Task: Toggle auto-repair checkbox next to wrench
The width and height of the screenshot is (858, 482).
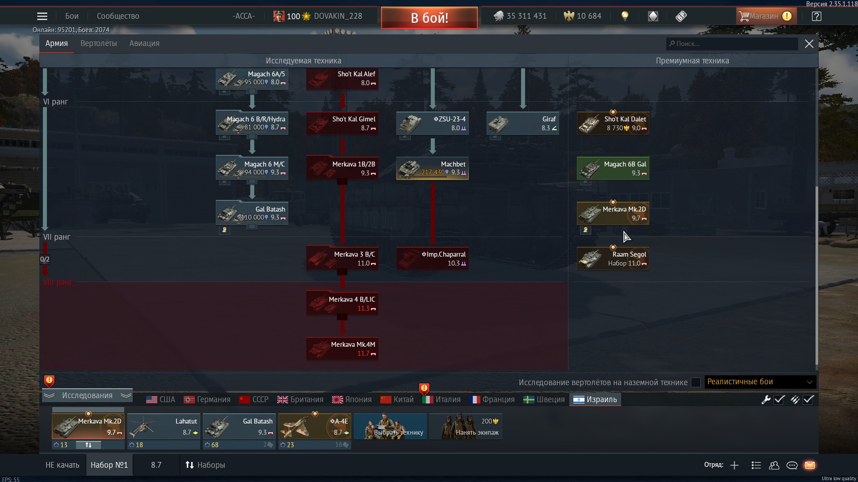Action: pyautogui.click(x=779, y=400)
